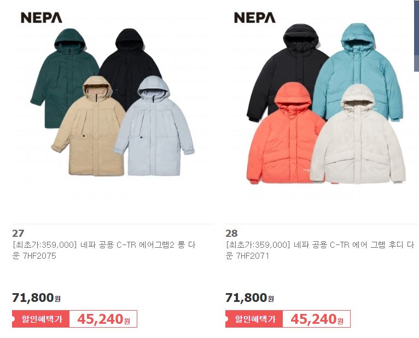The image size is (419, 338).
Task: Click the 71,800원 price under item 28
Action: (x=249, y=298)
